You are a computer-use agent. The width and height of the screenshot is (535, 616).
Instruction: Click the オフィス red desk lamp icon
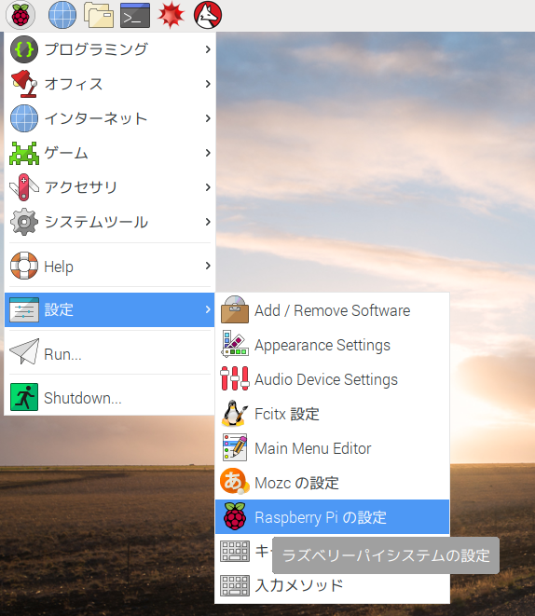coord(24,84)
